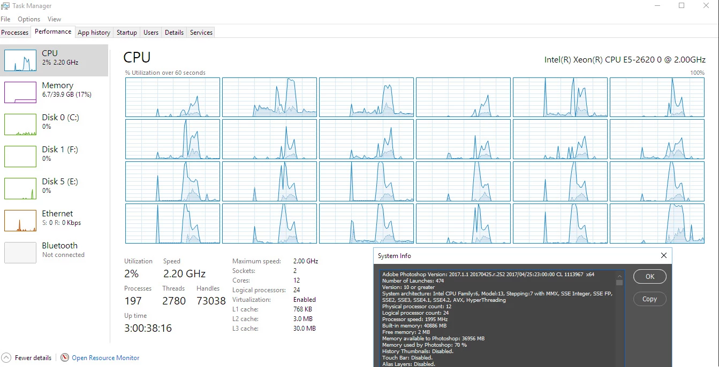The width and height of the screenshot is (719, 367).
Task: Switch to the Users tab
Action: pos(151,33)
